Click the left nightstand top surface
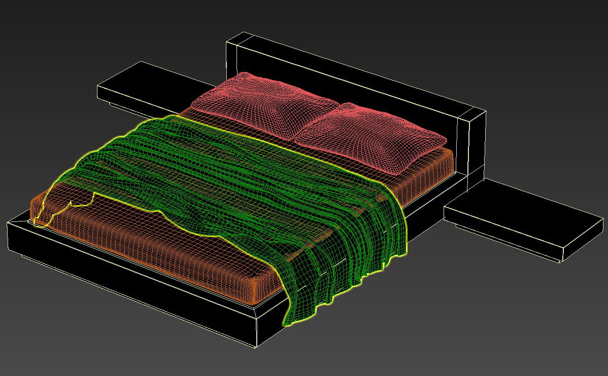Viewport: 608px width, 376px height. (x=147, y=84)
